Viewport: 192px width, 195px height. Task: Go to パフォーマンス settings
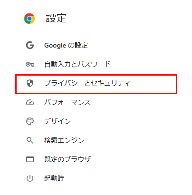[x=67, y=102]
